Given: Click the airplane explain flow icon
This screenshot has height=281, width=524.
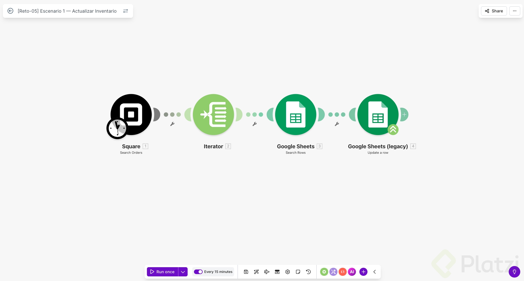Looking at the screenshot, I should click(267, 272).
